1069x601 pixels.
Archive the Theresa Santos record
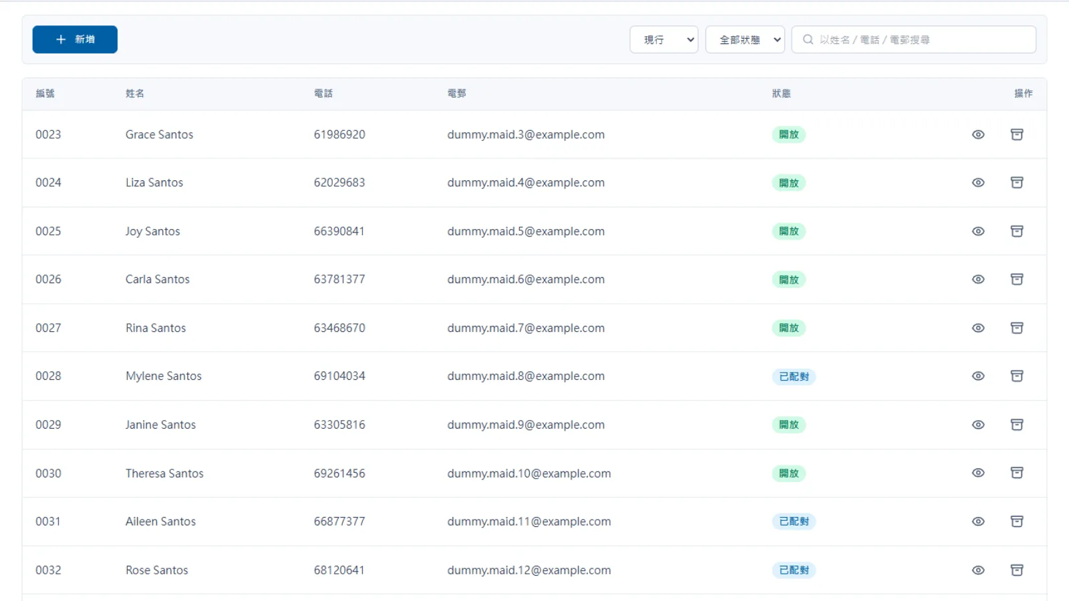(1017, 473)
